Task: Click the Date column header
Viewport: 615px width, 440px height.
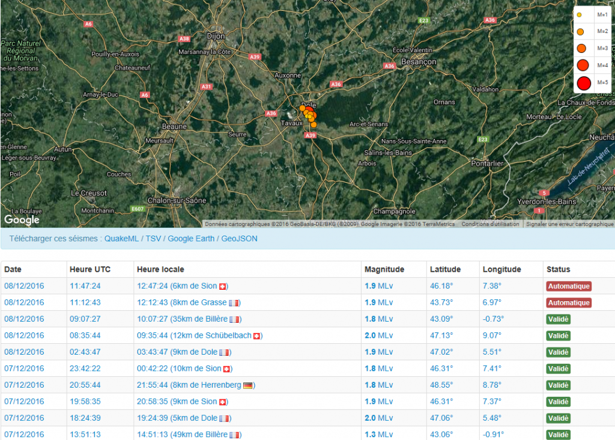Action: [13, 269]
